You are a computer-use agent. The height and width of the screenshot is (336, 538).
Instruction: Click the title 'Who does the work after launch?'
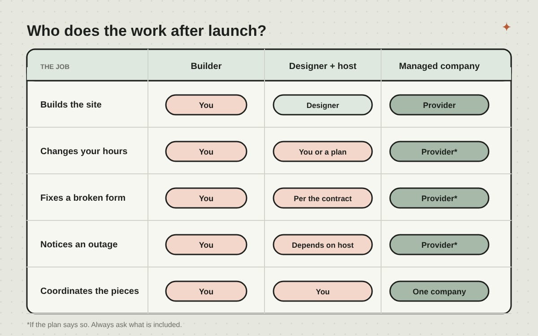[x=147, y=30]
